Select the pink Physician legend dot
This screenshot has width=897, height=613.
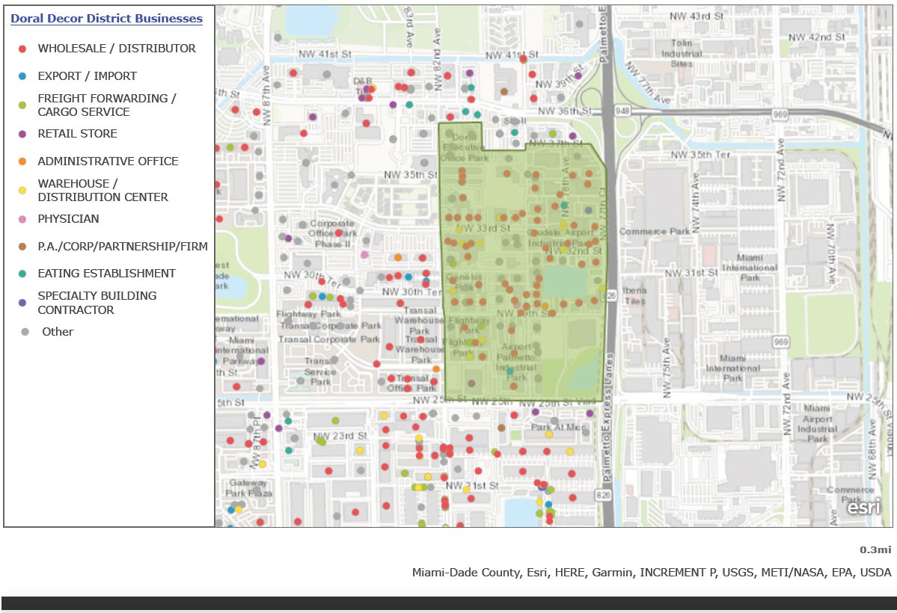click(22, 219)
